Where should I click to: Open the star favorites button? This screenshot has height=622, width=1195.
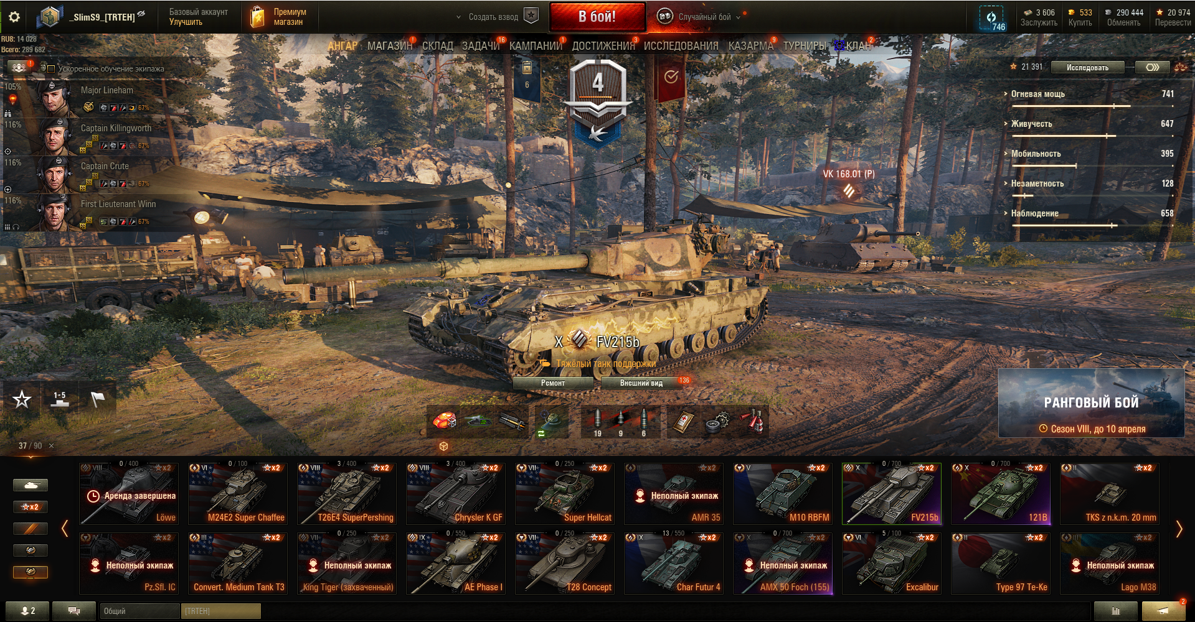22,399
